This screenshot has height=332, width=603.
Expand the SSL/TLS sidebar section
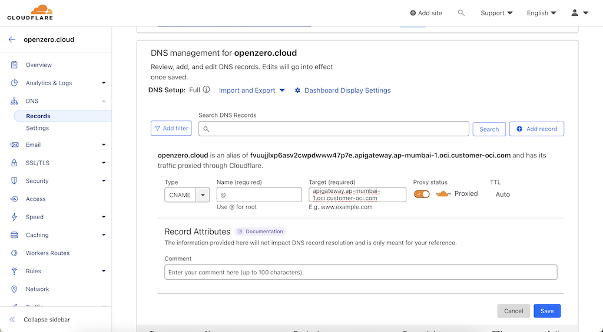click(104, 163)
